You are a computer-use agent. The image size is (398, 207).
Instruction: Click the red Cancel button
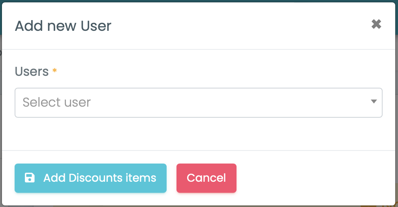[206, 178]
